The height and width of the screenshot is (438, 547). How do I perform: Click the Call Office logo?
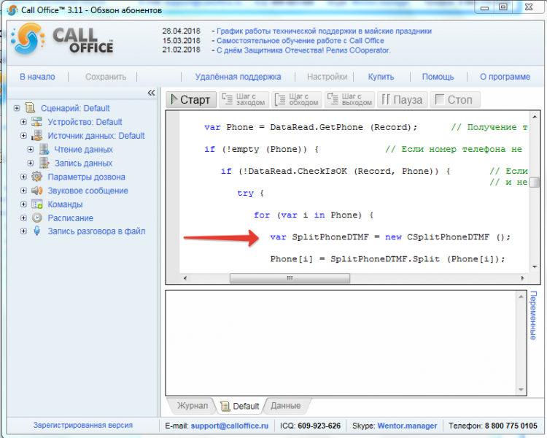tap(62, 39)
